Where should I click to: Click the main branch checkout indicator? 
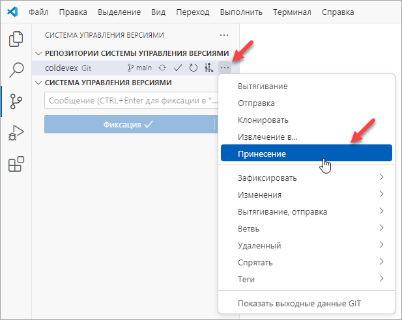139,68
